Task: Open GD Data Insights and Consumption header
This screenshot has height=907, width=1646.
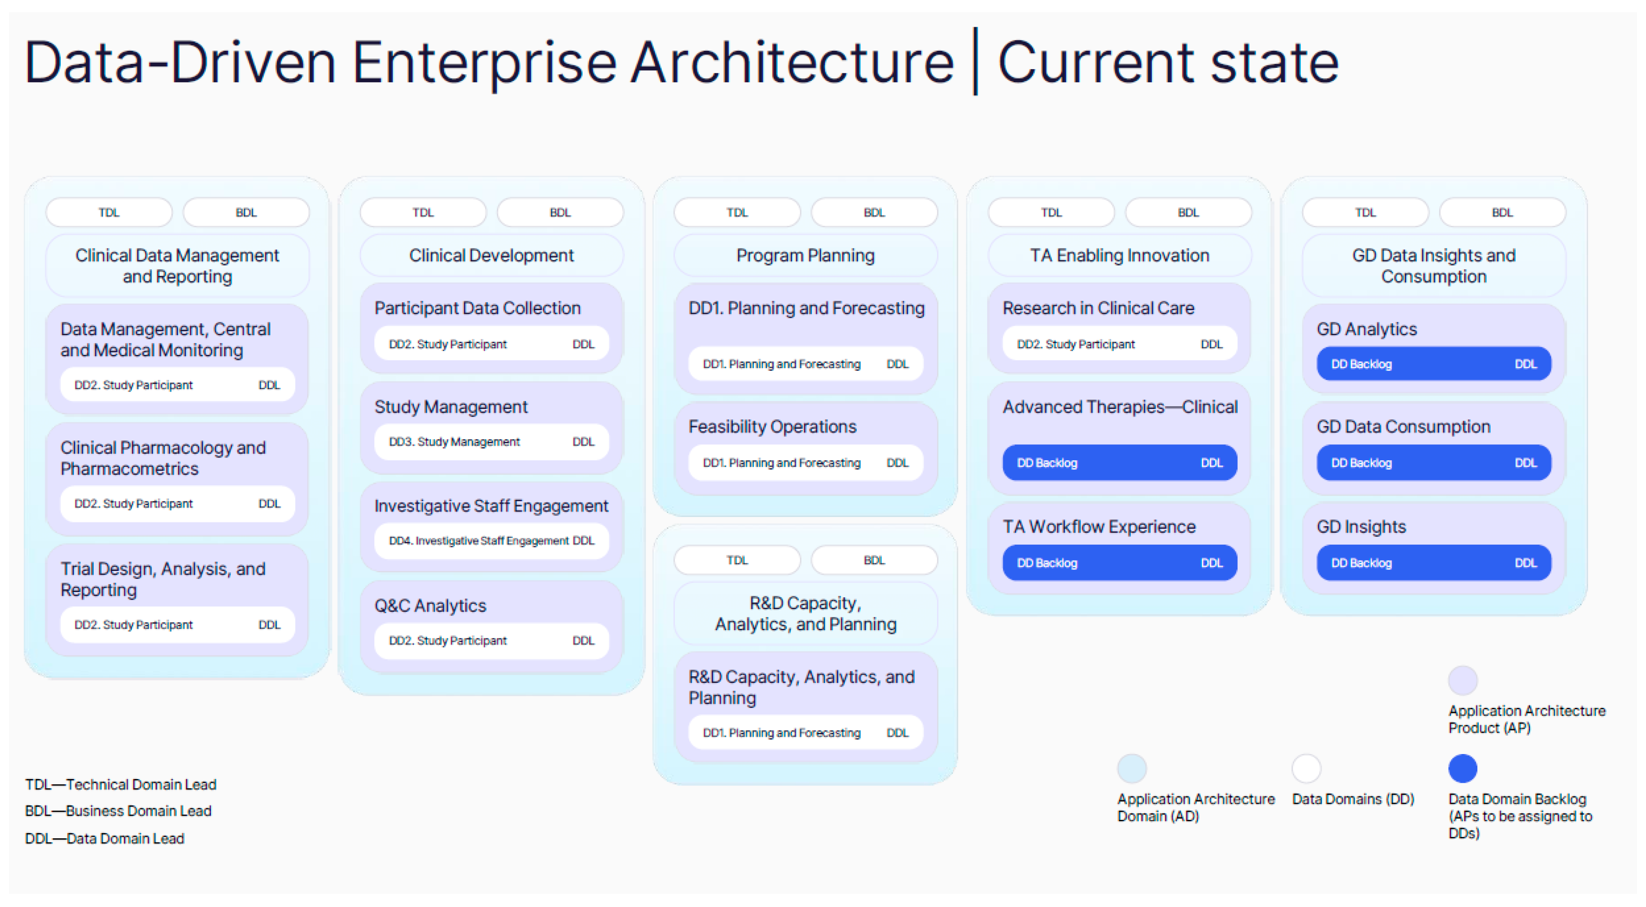Action: pyautogui.click(x=1433, y=266)
